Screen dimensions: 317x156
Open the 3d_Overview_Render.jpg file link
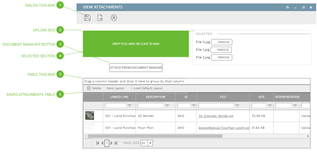(x=216, y=116)
